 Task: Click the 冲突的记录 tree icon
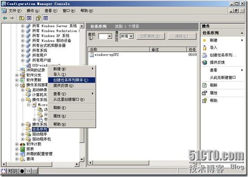[22, 70]
